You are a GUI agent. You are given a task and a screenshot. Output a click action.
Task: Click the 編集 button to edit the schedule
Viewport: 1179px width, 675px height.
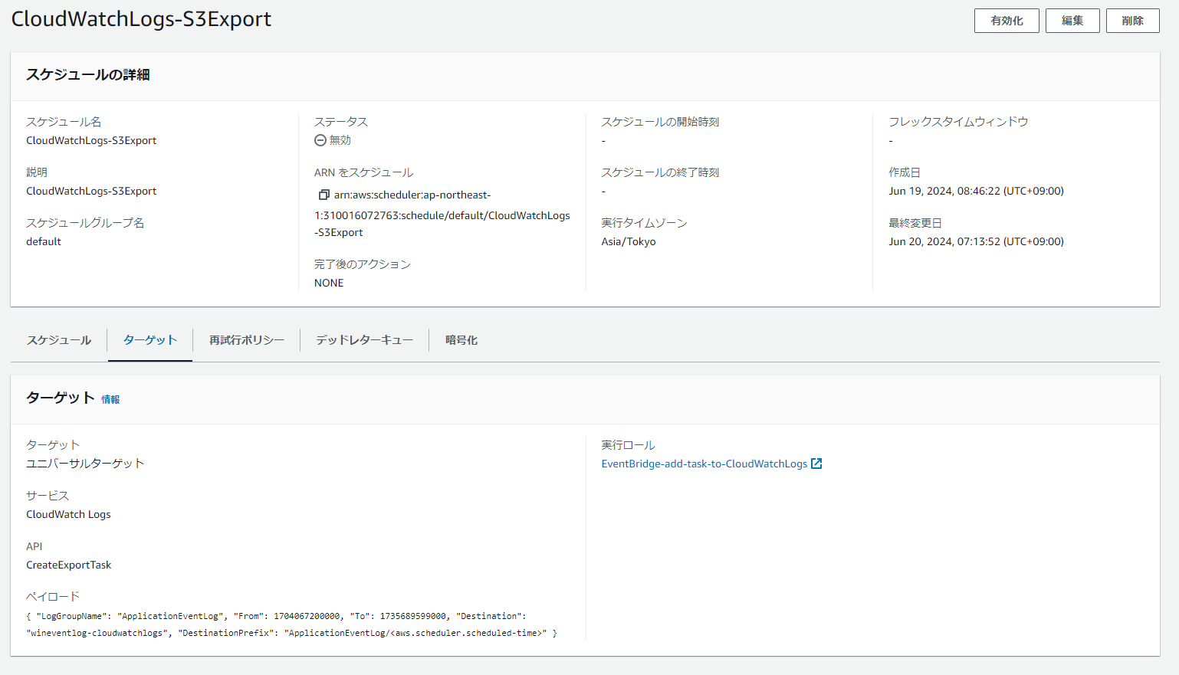1072,20
